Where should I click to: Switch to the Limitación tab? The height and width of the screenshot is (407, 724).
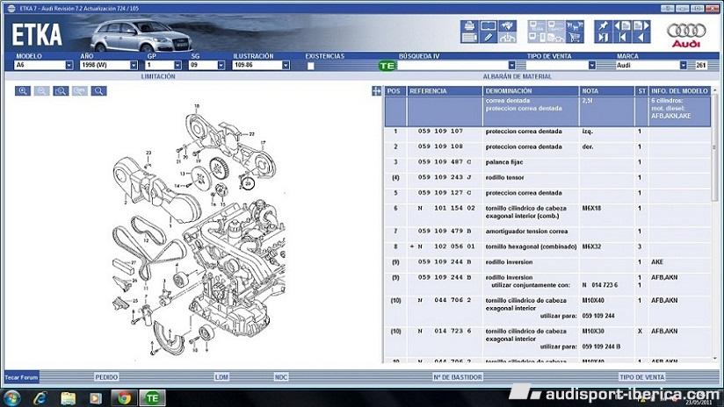158,76
